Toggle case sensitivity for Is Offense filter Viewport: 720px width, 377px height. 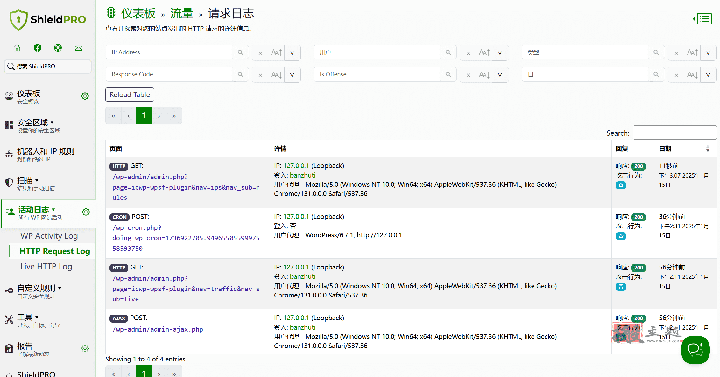(484, 75)
